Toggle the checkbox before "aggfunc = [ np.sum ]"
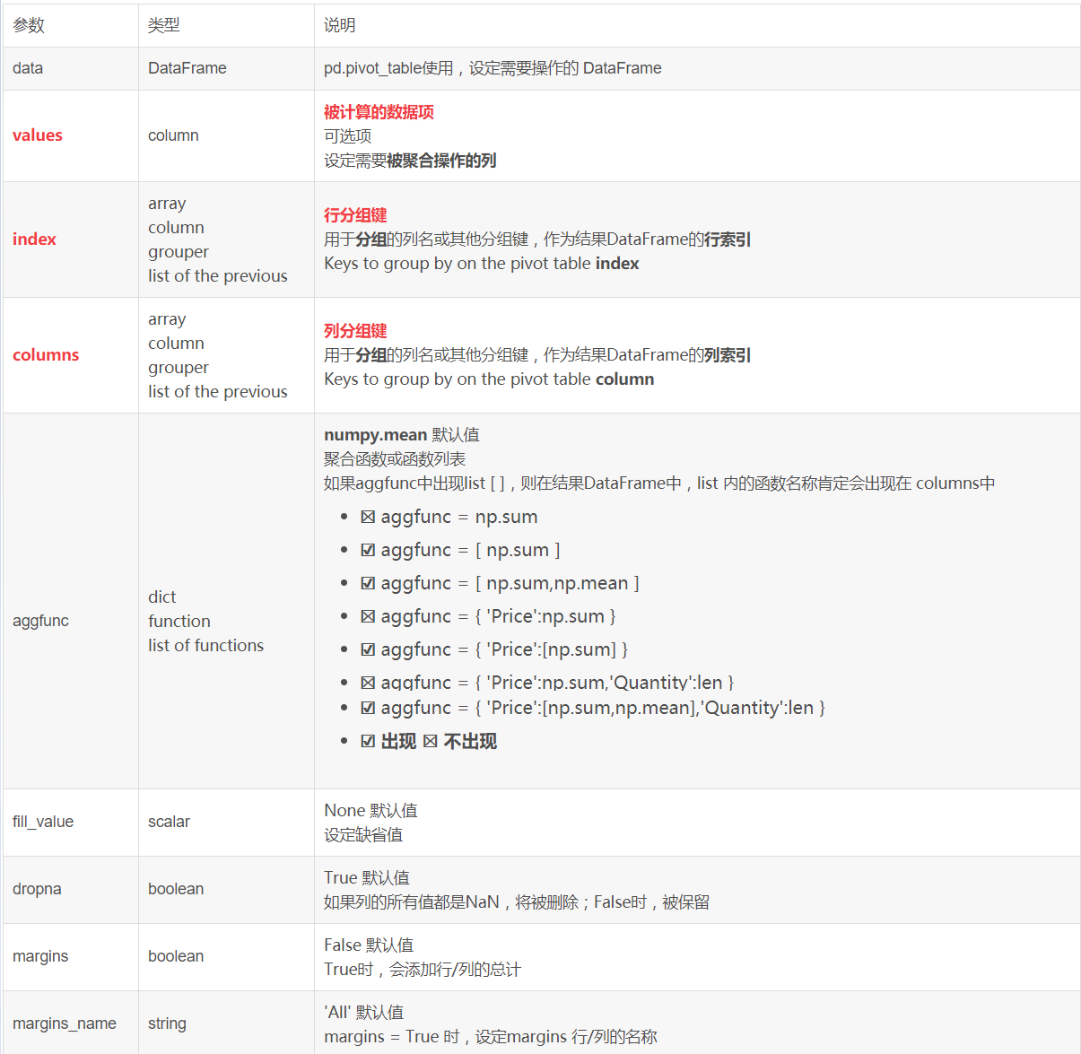This screenshot has height=1054, width=1081. point(368,549)
